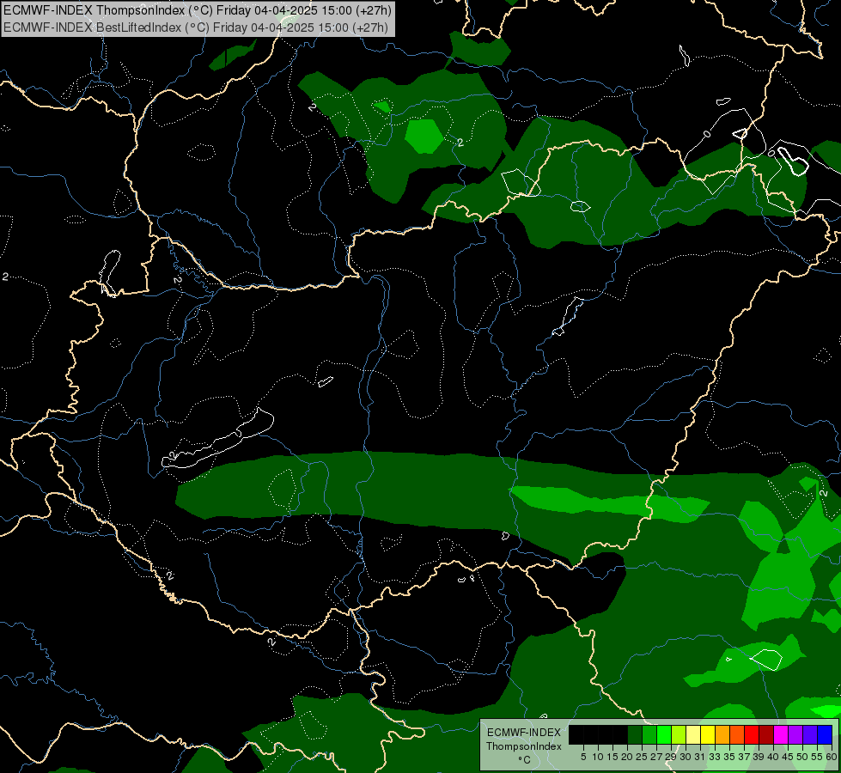Click the legend tick label 60
The width and height of the screenshot is (841, 773).
[832, 757]
